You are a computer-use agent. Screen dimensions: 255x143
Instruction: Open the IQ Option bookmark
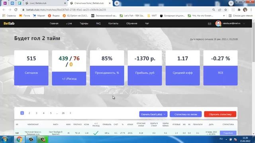tap(75, 16)
